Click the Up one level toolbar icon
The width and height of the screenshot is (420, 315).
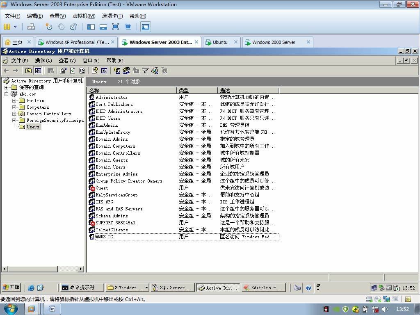click(x=28, y=71)
